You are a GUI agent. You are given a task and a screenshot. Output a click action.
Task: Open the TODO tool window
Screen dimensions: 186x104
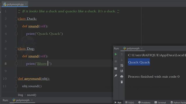tap(130, 103)
